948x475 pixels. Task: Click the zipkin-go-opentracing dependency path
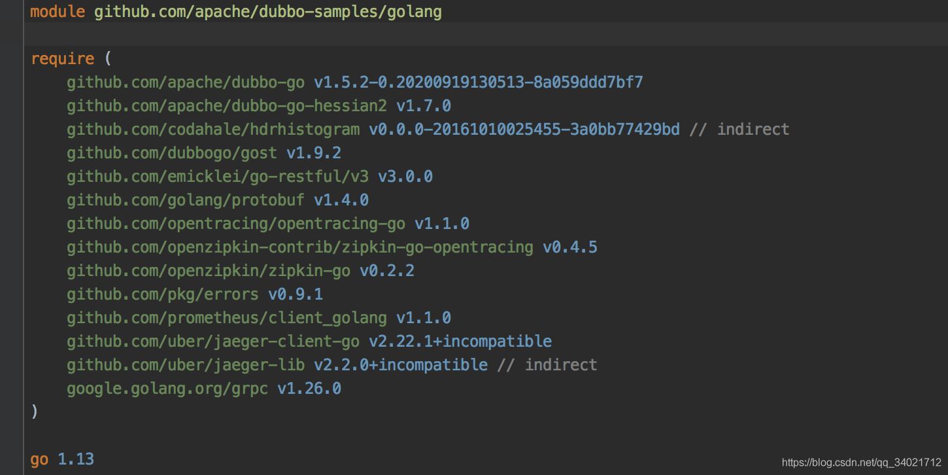point(299,247)
